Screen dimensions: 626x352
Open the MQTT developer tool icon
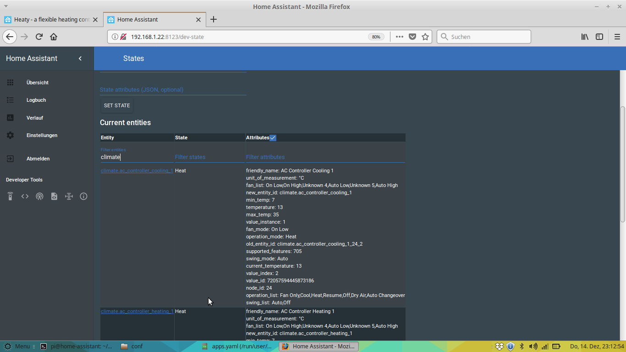(69, 197)
